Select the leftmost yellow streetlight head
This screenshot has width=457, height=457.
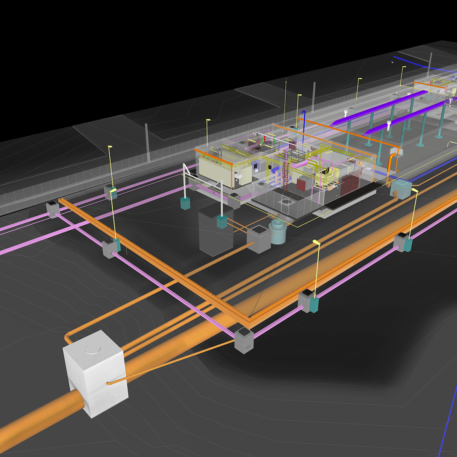[110, 147]
